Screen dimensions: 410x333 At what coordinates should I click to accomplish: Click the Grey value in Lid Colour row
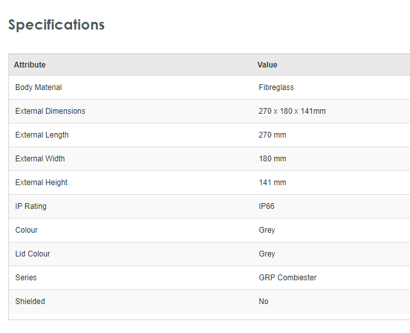coord(267,254)
